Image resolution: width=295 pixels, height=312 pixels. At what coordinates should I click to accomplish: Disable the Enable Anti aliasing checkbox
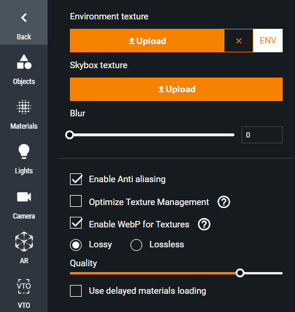[76, 179]
